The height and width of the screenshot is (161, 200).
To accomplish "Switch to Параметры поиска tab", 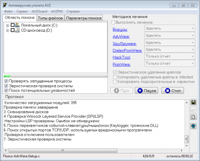I will click(84, 18).
